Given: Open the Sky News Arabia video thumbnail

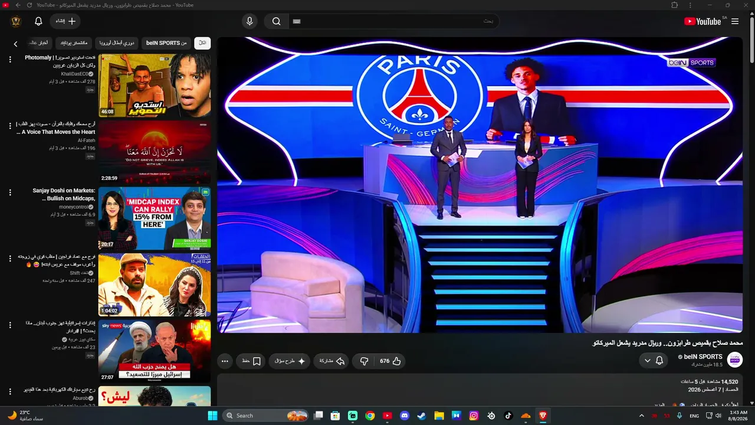Looking at the screenshot, I should [x=155, y=351].
